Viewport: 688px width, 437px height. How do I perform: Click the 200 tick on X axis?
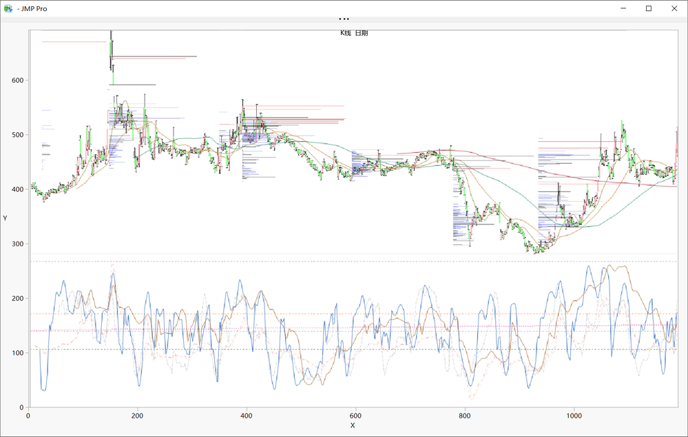[137, 416]
